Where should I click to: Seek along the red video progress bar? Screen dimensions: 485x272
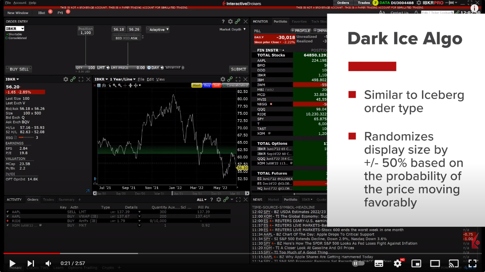tap(242, 253)
